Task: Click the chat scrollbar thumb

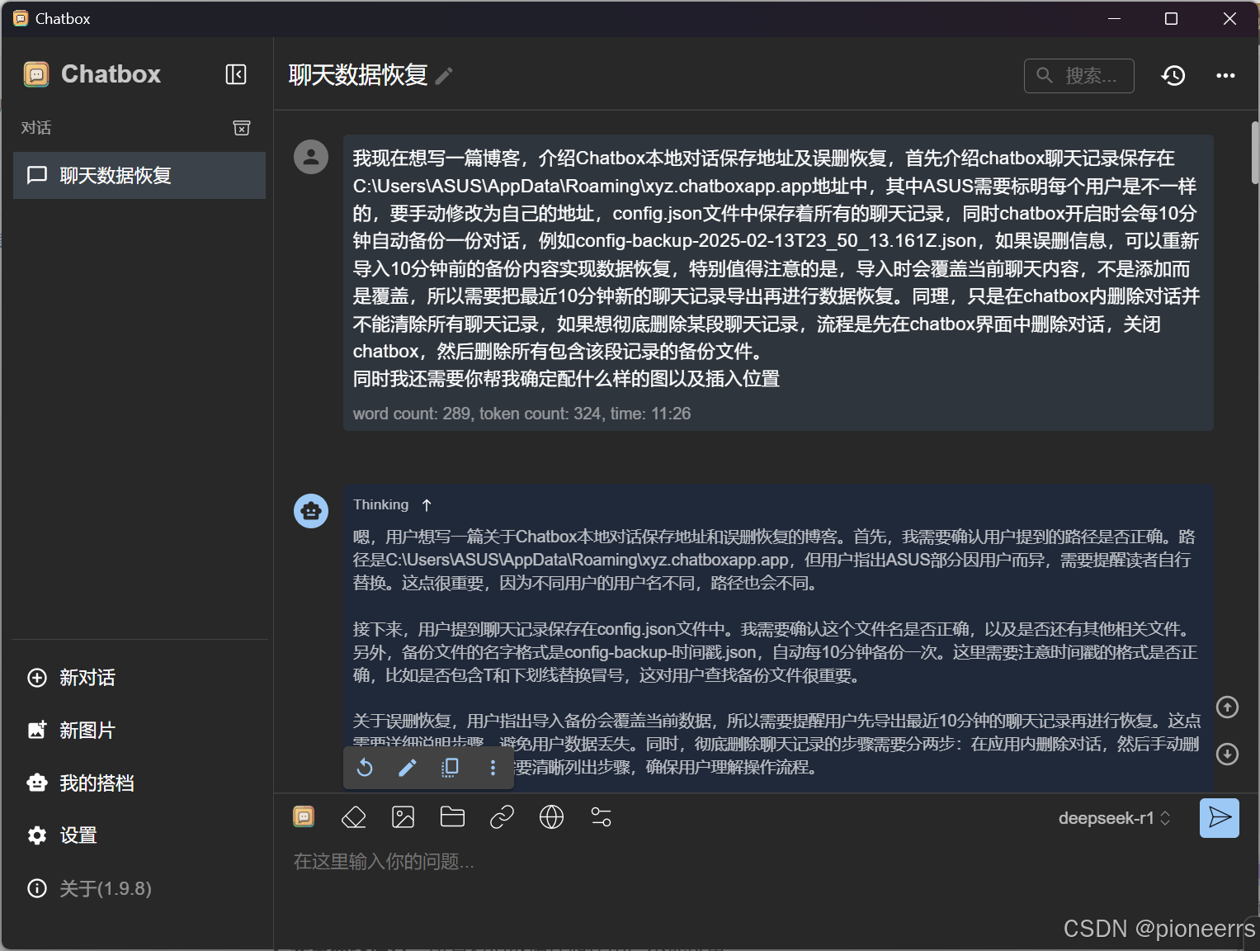Action: pos(1255,153)
